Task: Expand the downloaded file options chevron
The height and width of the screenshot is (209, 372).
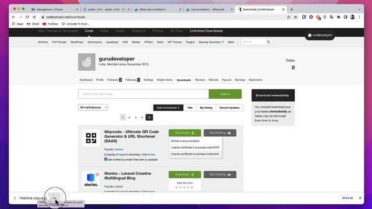Action: [x=54, y=198]
